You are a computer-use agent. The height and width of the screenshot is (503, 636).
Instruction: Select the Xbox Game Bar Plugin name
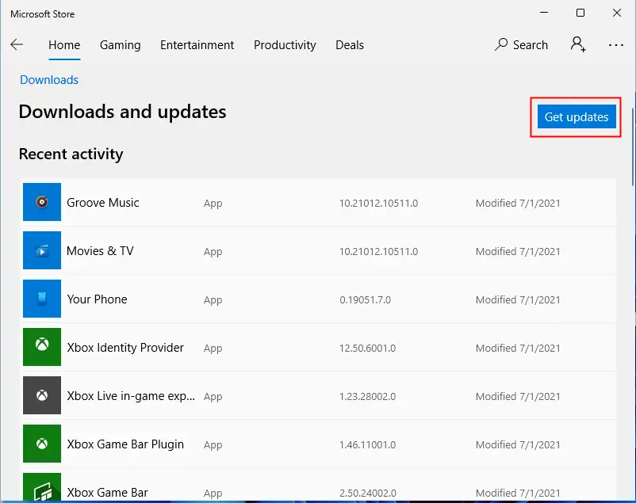pos(125,444)
